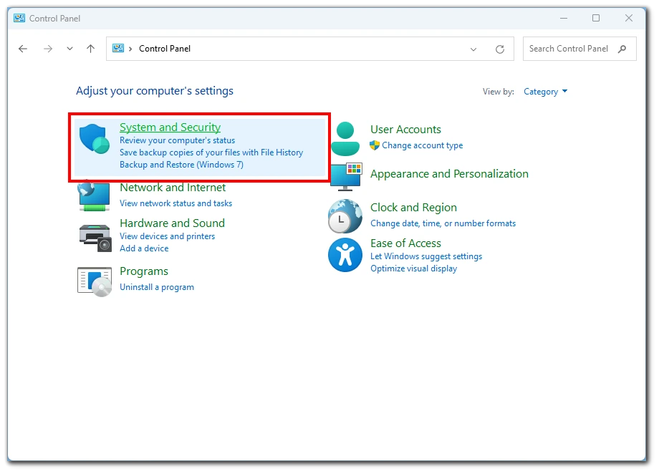Click Optimize visual display
This screenshot has width=659, height=474.
point(413,269)
